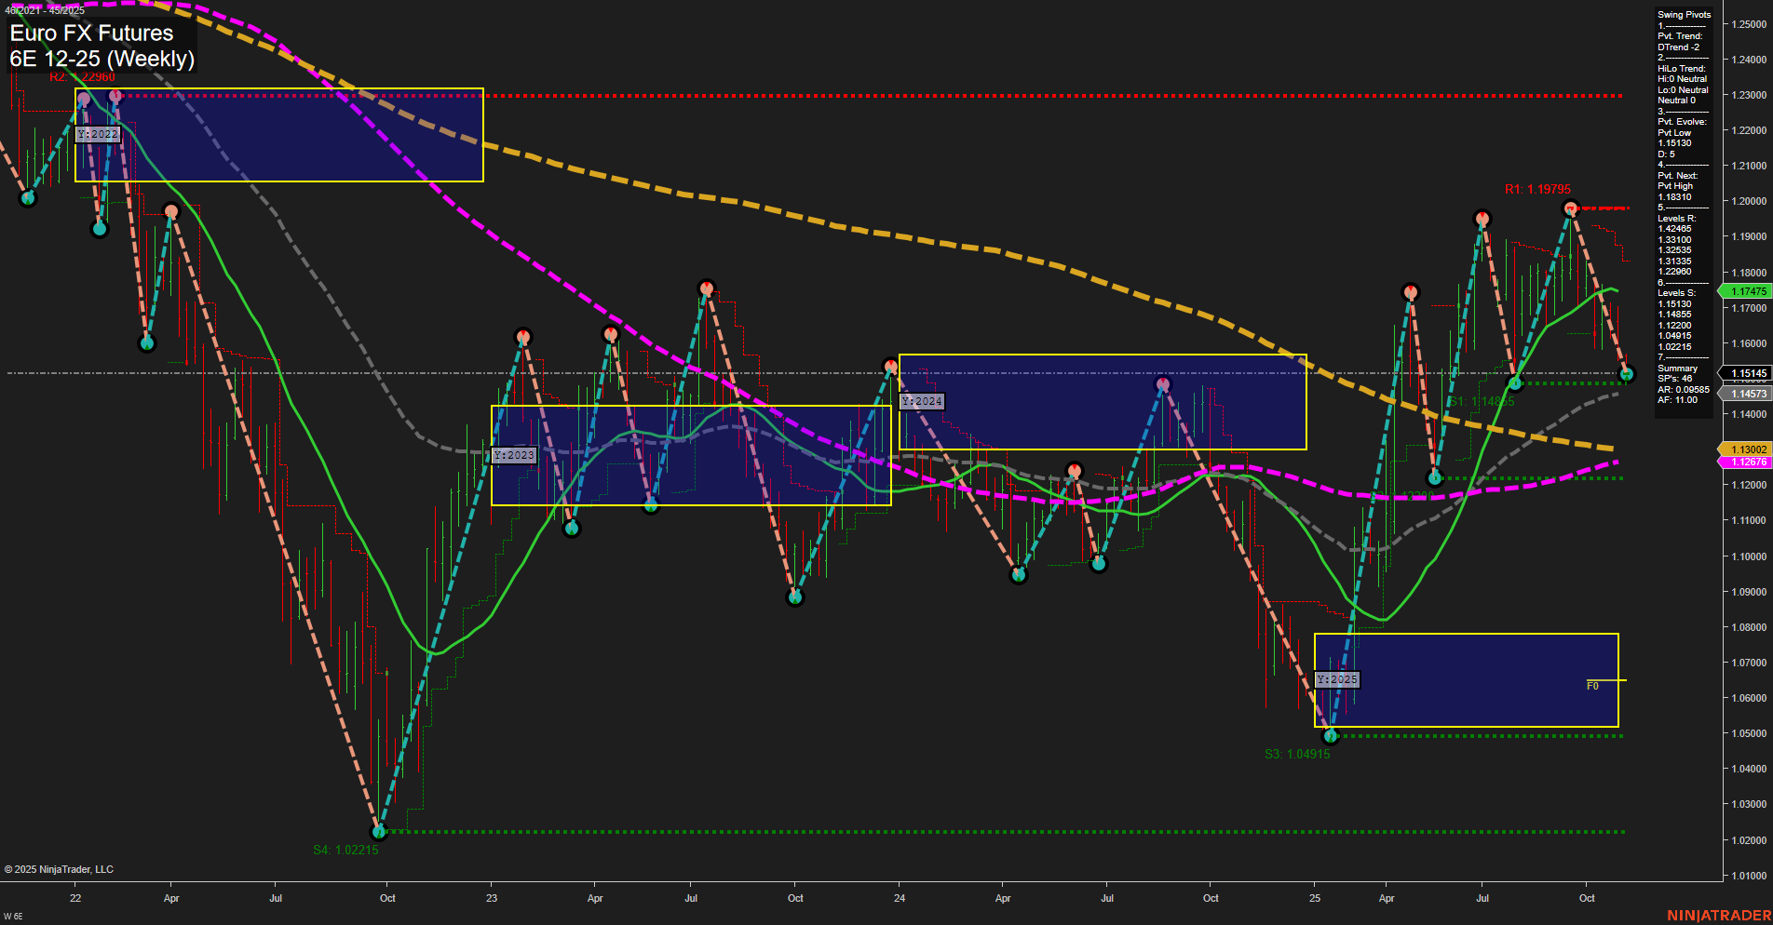This screenshot has width=1773, height=925.
Task: Click the orange 1.13002 price marker
Action: point(1748,449)
